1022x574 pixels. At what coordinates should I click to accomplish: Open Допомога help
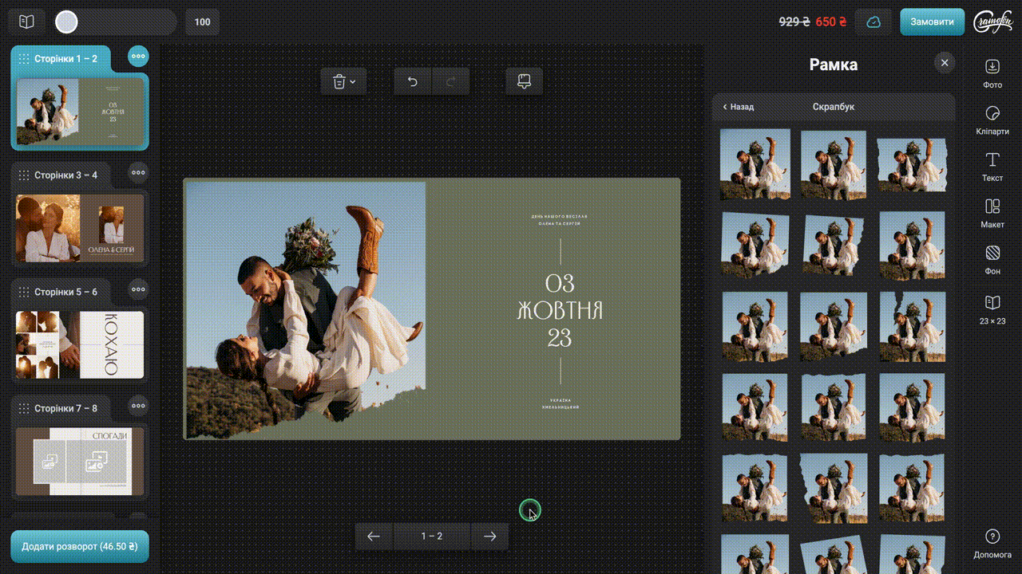point(992,543)
